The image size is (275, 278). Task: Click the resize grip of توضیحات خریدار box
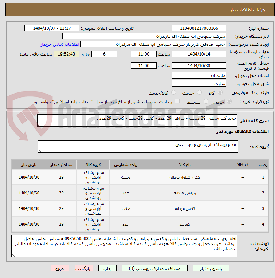coord(13,255)
